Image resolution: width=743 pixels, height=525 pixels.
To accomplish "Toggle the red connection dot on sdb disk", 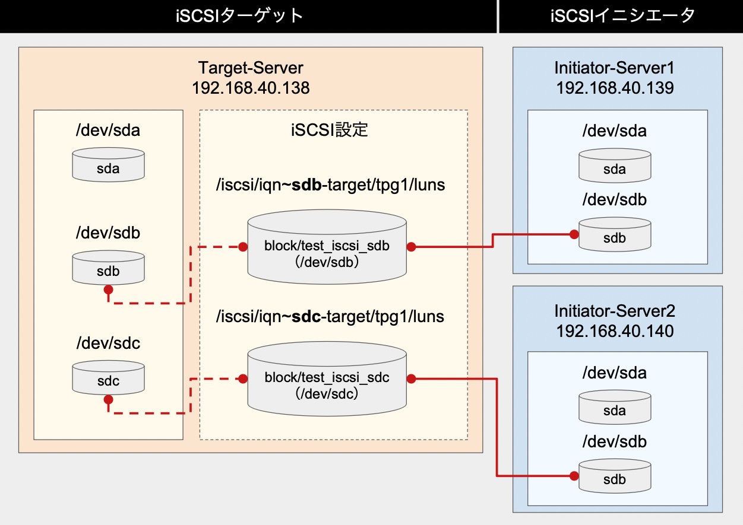I will coord(108,290).
